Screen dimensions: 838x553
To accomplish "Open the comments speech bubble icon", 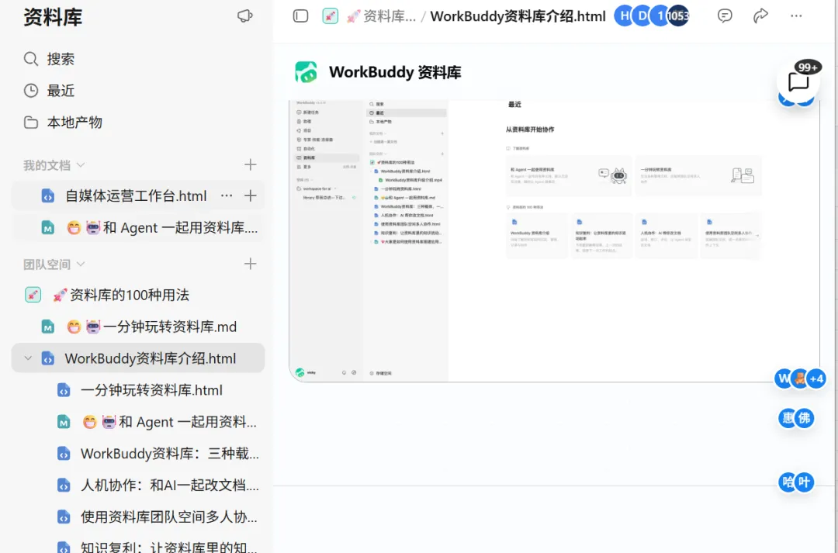I will coord(725,16).
